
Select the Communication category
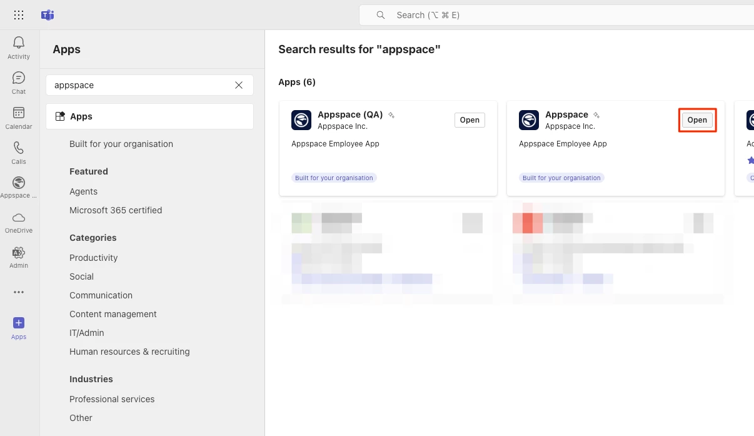[x=101, y=295]
